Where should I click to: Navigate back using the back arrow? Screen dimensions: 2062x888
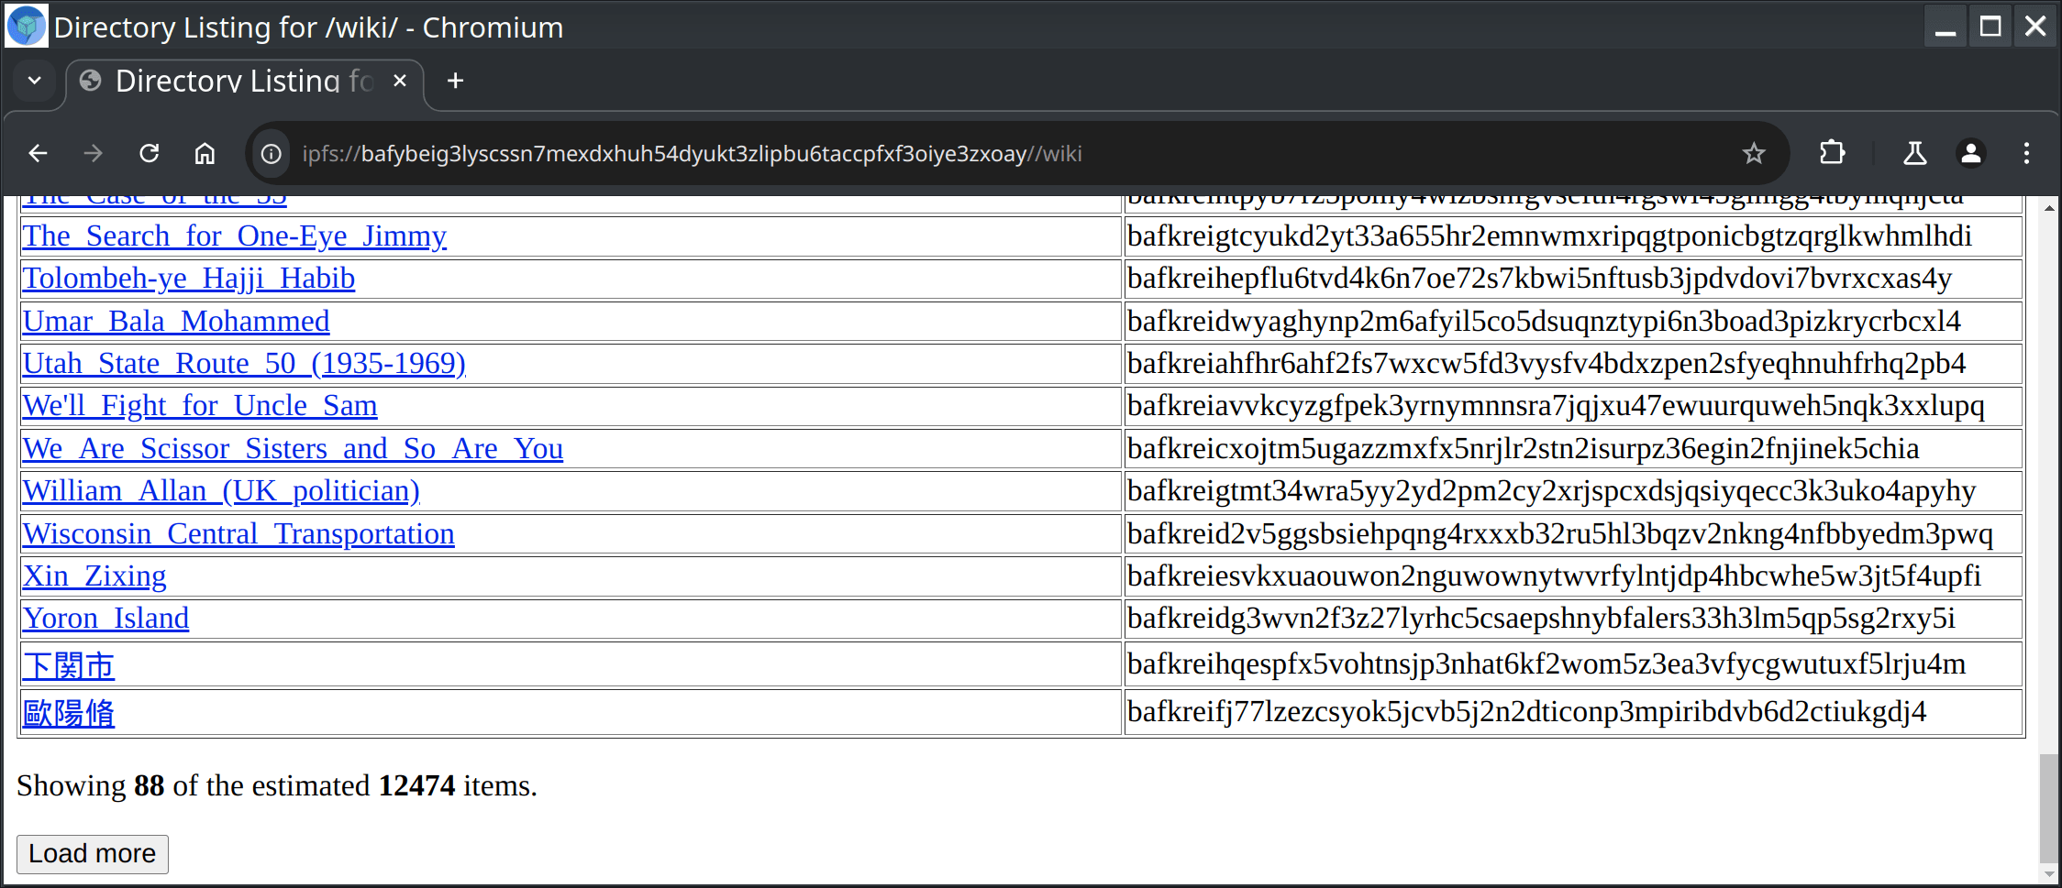point(38,153)
